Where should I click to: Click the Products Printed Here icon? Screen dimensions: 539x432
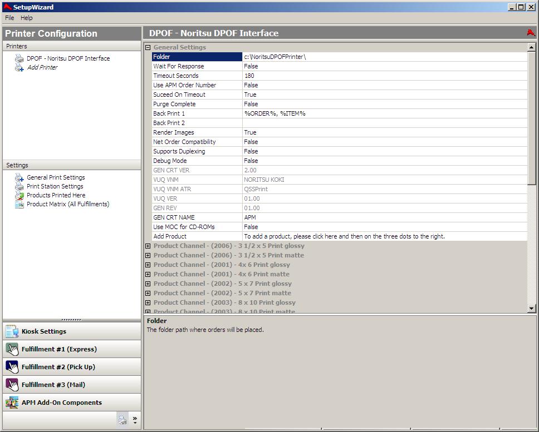pyautogui.click(x=19, y=195)
